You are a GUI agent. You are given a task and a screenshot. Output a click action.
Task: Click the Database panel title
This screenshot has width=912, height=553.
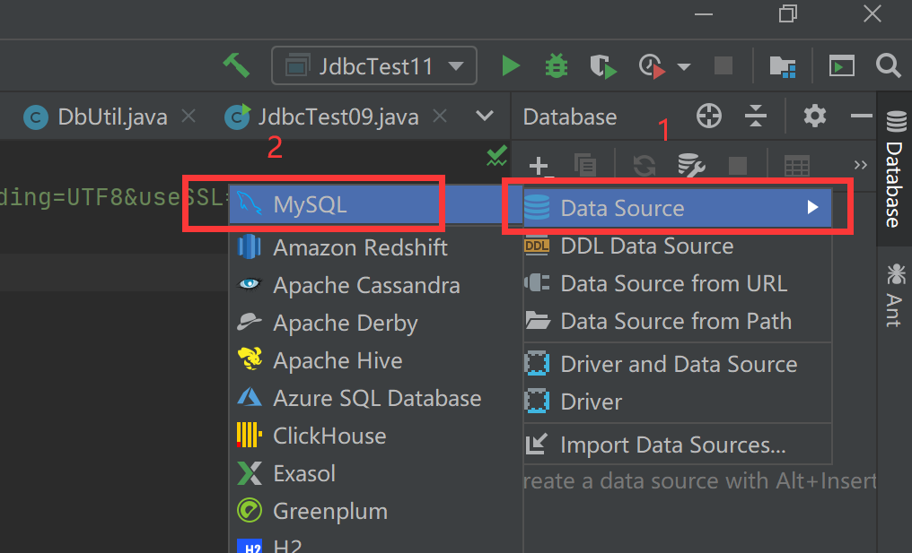click(569, 117)
